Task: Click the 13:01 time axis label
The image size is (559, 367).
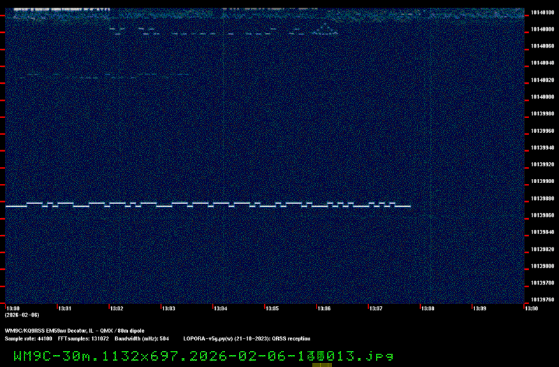Action: pos(65,308)
